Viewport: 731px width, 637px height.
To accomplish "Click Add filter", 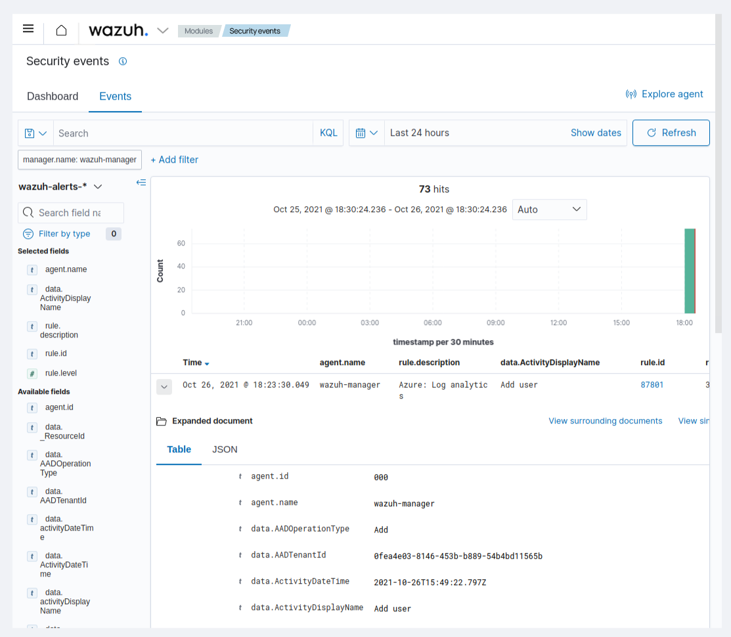I will coord(174,160).
